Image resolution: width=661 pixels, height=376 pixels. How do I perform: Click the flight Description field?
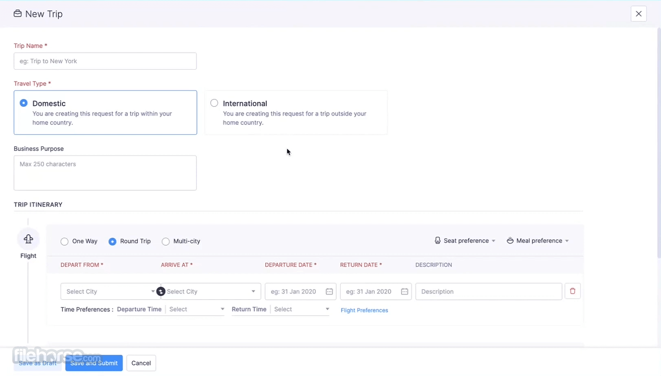[x=489, y=292]
